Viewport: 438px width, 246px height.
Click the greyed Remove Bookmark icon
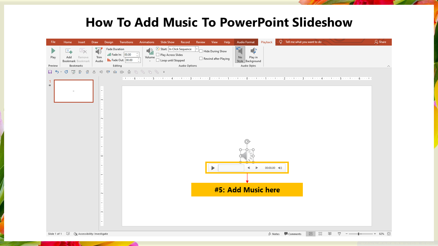coord(83,51)
